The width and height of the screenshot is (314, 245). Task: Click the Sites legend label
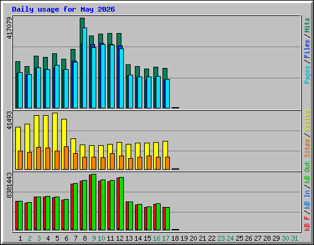point(307,148)
